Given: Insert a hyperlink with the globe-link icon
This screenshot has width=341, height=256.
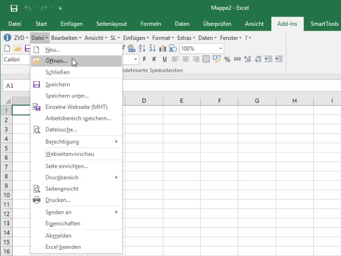Looking at the screenshot, I should tap(132, 49).
